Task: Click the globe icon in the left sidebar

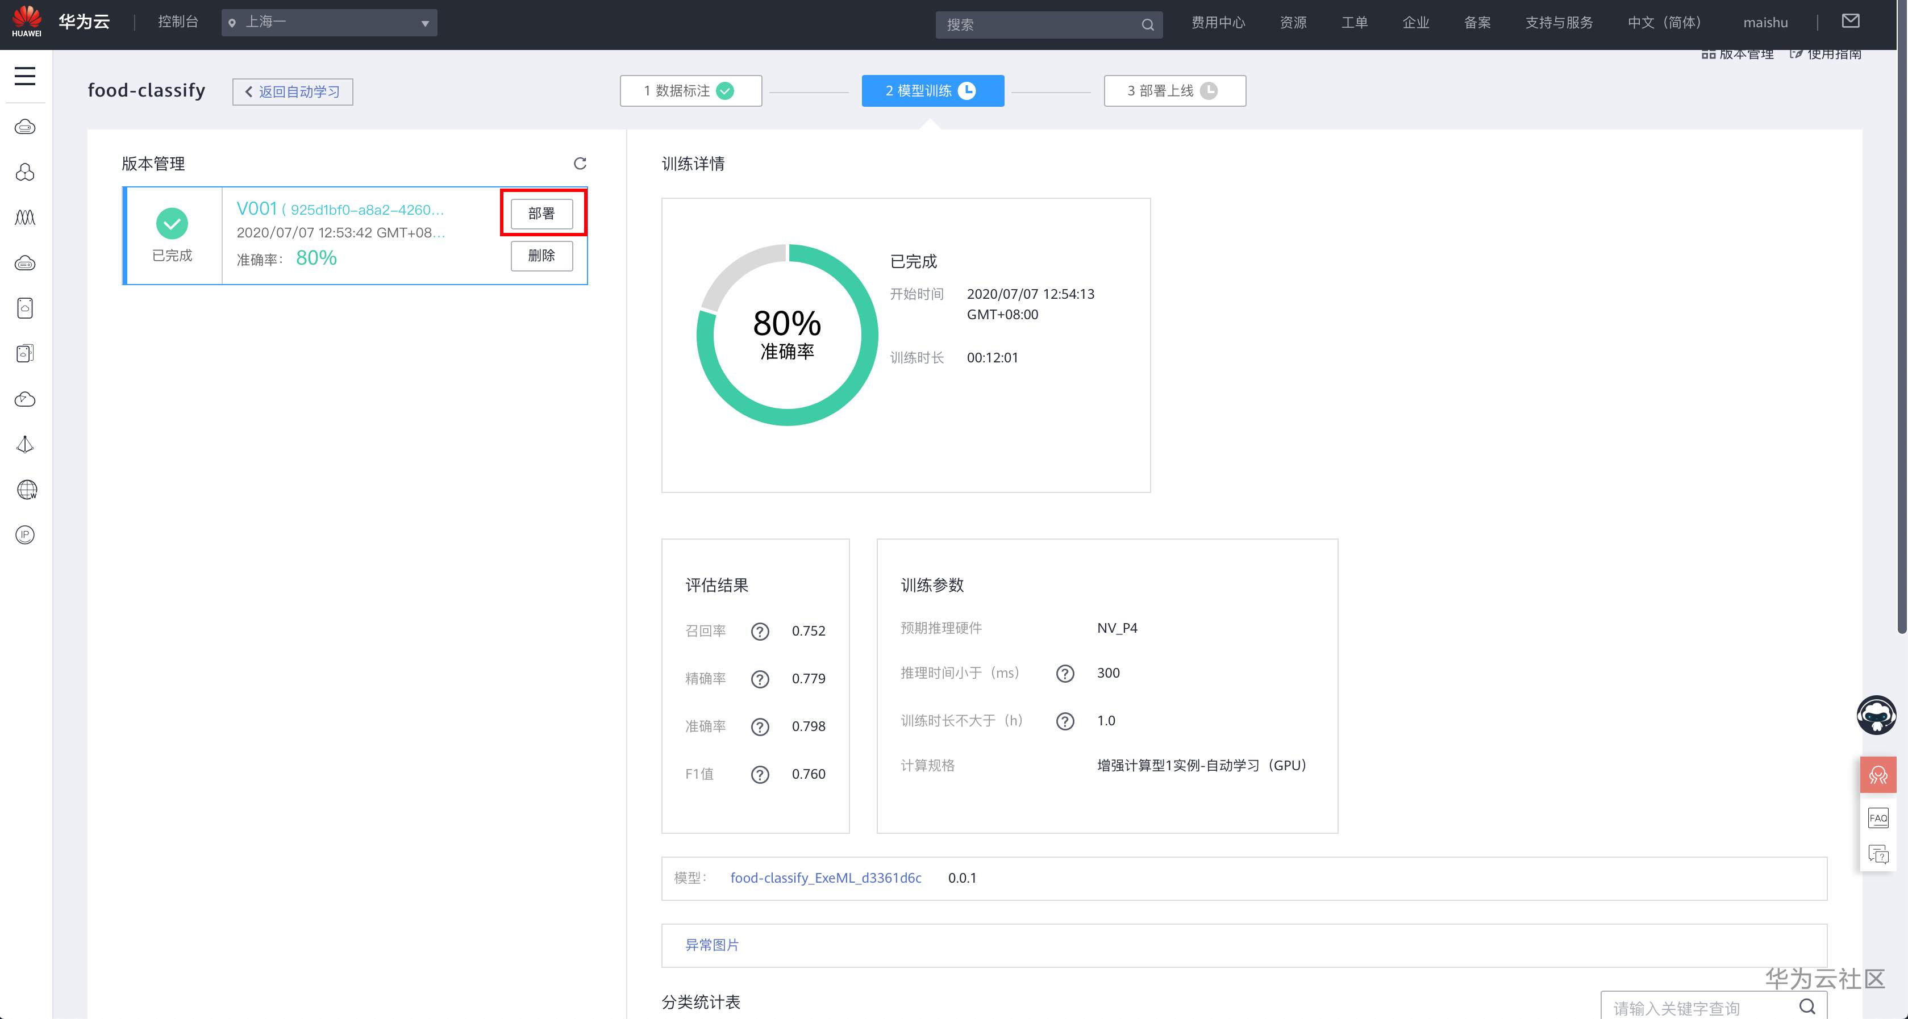Action: (x=26, y=490)
